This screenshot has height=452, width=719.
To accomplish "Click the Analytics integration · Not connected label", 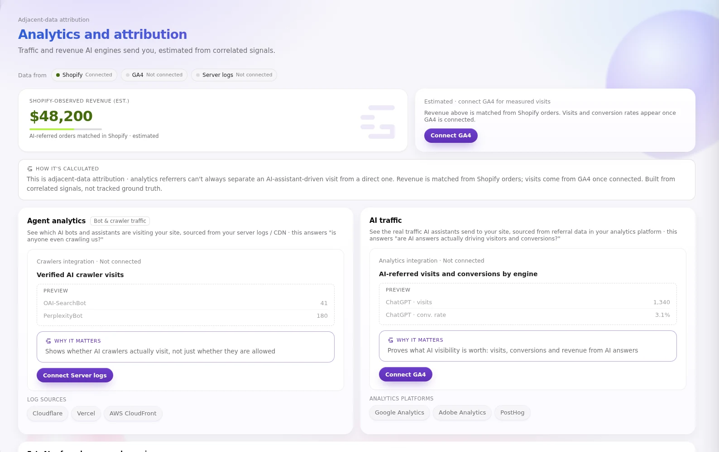I will pos(431,261).
